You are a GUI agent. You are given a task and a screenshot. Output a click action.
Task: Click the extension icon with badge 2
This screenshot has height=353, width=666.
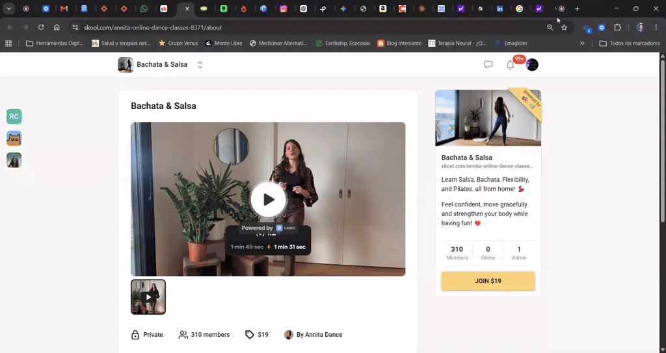pos(587,28)
